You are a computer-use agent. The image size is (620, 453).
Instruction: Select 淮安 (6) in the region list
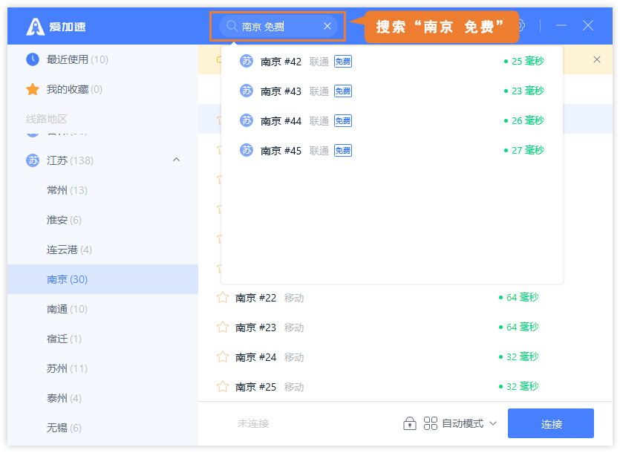click(102, 220)
